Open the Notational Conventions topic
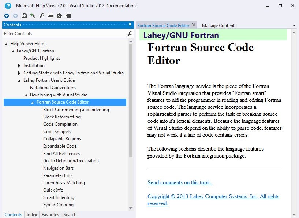 [x=53, y=88]
